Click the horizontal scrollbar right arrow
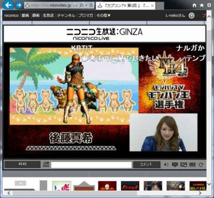This screenshot has width=214, height=198. point(200,193)
